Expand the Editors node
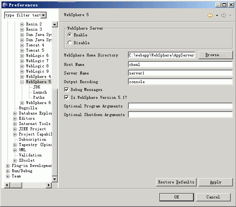Viewport: 236px width, 207px height. click(x=15, y=119)
